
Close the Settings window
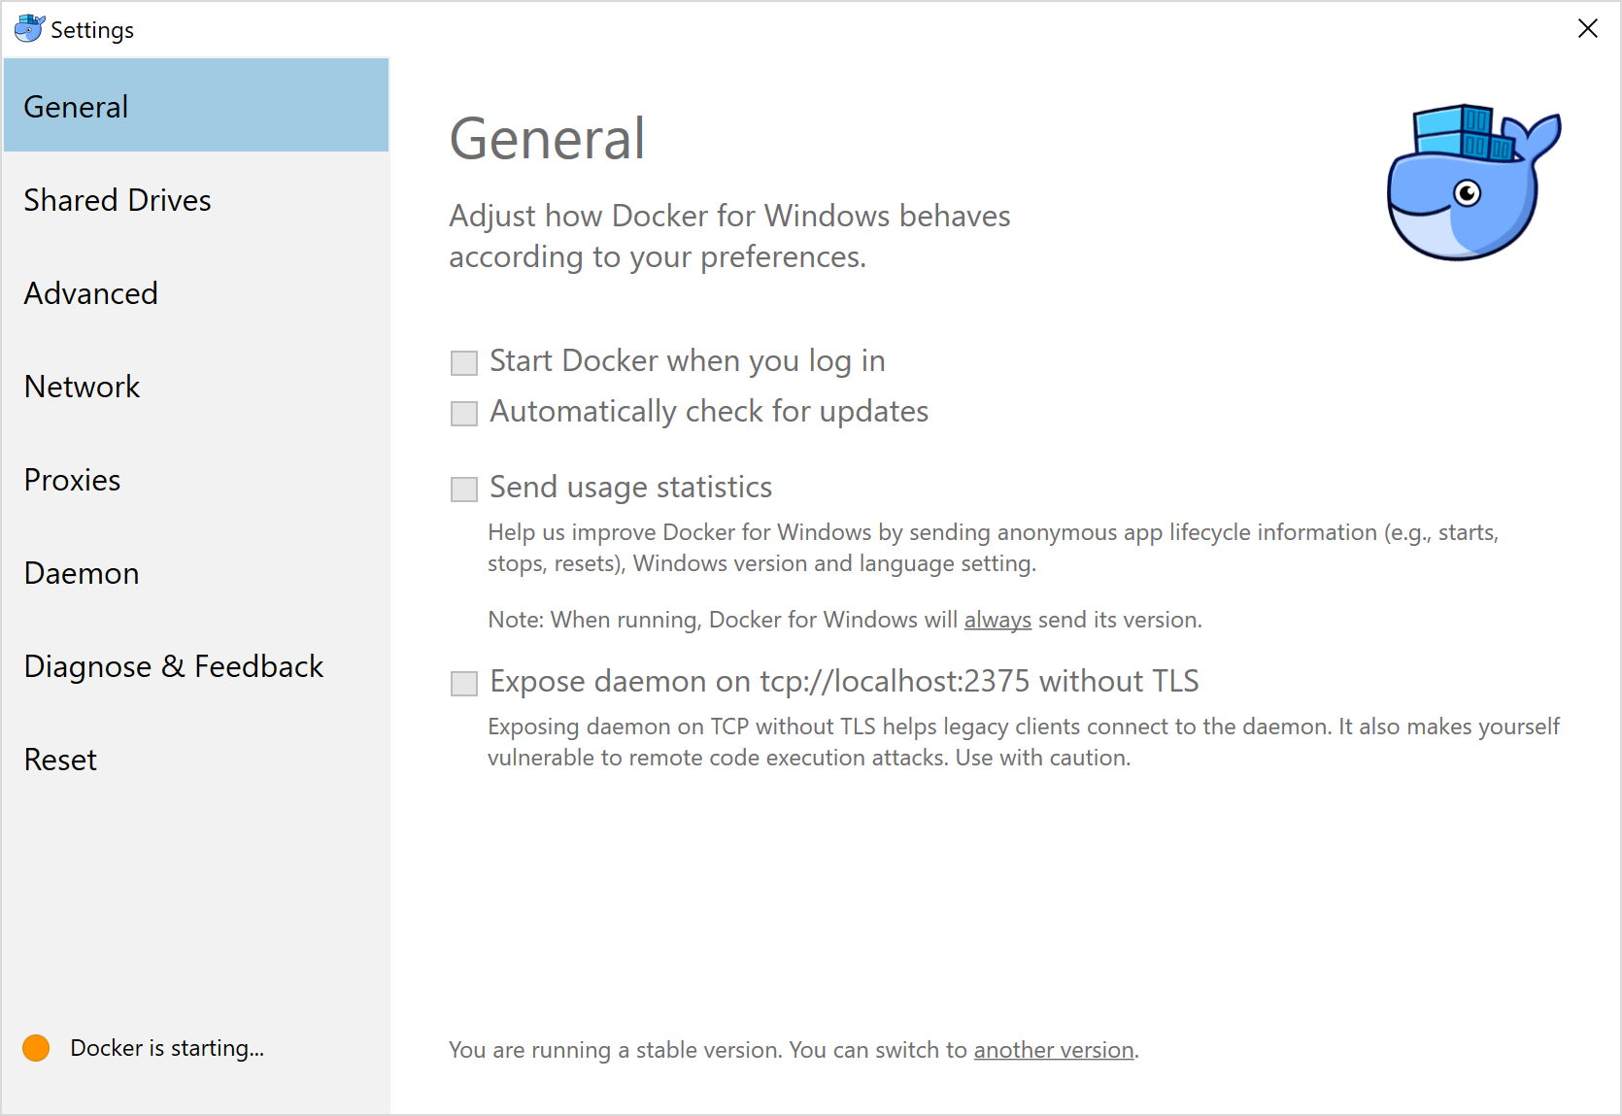[1588, 28]
